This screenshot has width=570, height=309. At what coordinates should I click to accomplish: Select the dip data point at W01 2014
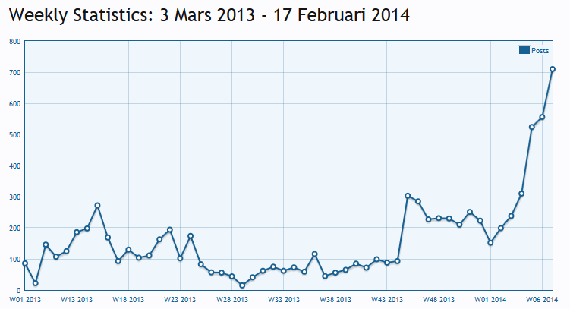(490, 243)
